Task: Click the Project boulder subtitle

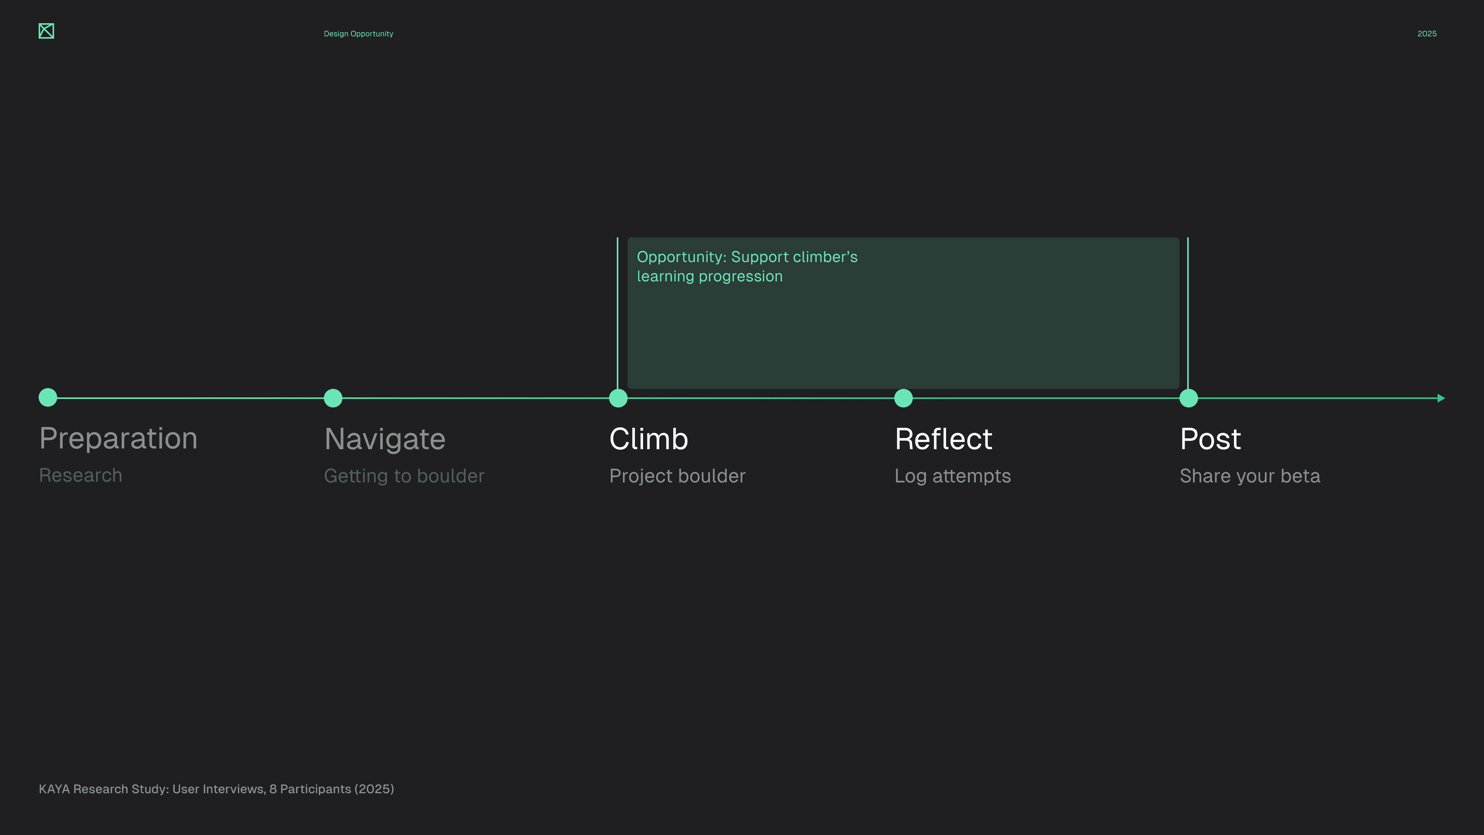Action: click(x=677, y=476)
